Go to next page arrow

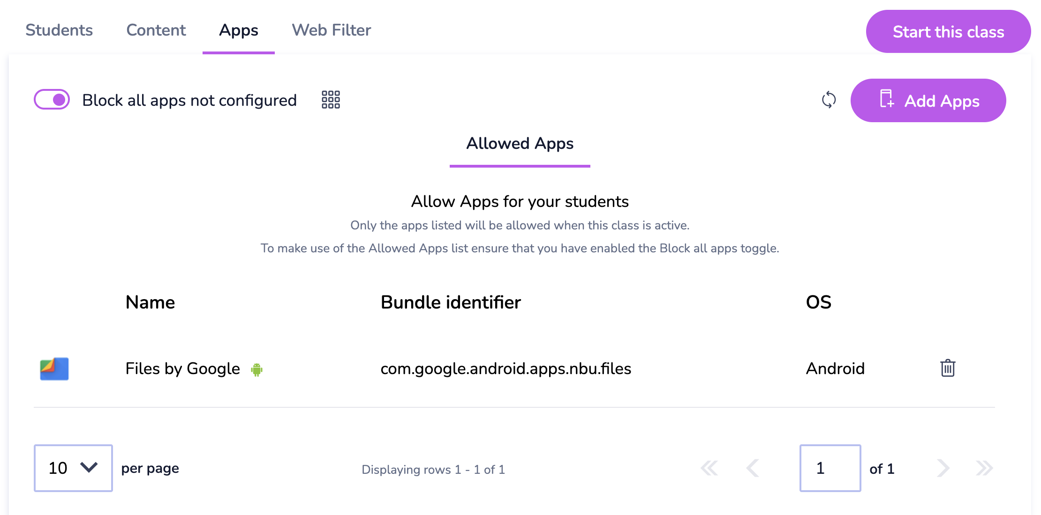click(x=943, y=468)
